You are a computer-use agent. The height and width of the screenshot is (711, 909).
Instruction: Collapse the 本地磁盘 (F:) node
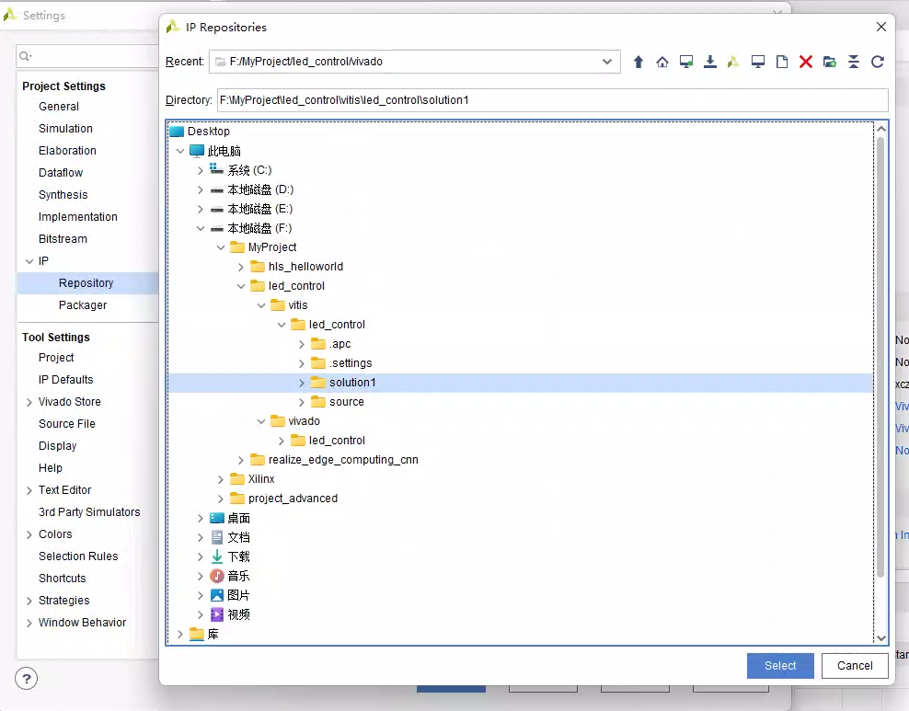pyautogui.click(x=200, y=228)
